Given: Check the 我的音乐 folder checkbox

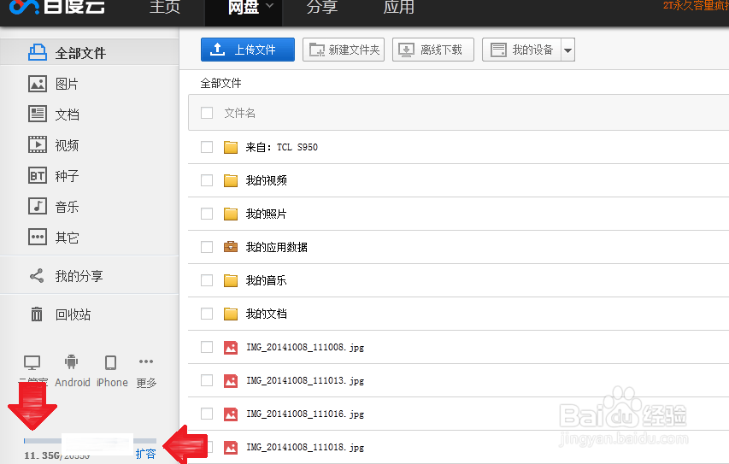Looking at the screenshot, I should [207, 280].
